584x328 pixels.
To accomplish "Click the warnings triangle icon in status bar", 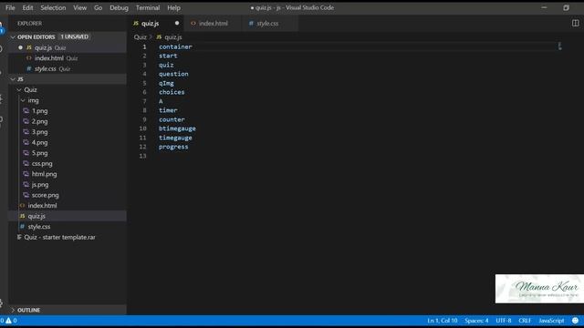I will pos(8,320).
